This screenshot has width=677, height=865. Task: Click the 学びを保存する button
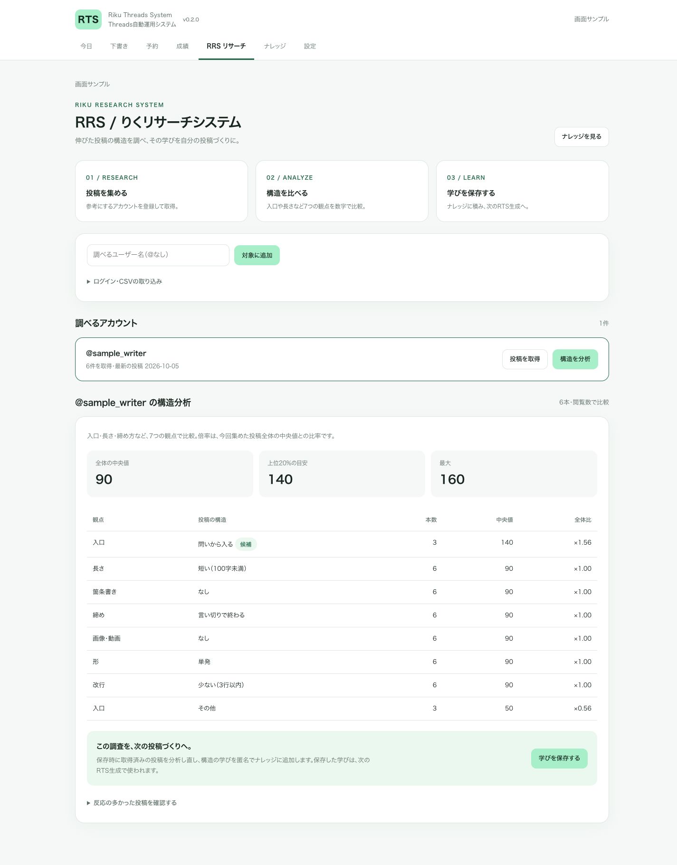coord(559,758)
